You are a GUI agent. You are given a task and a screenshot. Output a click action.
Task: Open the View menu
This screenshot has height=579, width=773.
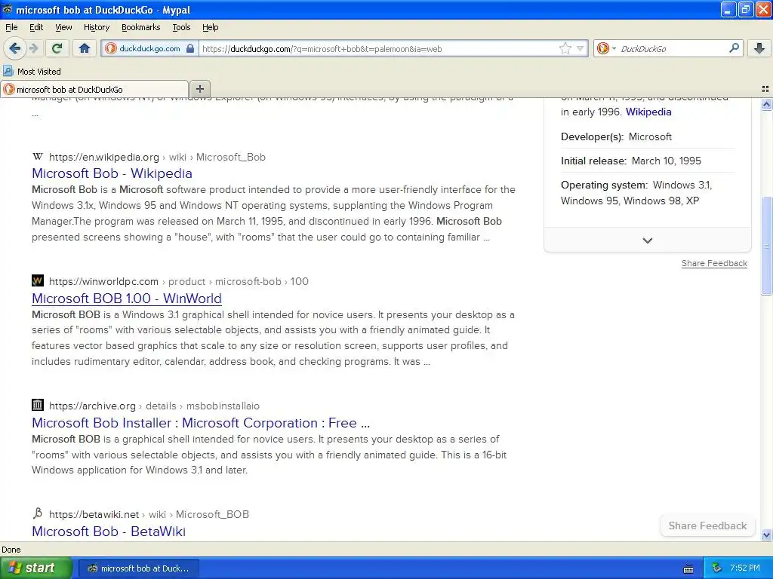pyautogui.click(x=63, y=27)
